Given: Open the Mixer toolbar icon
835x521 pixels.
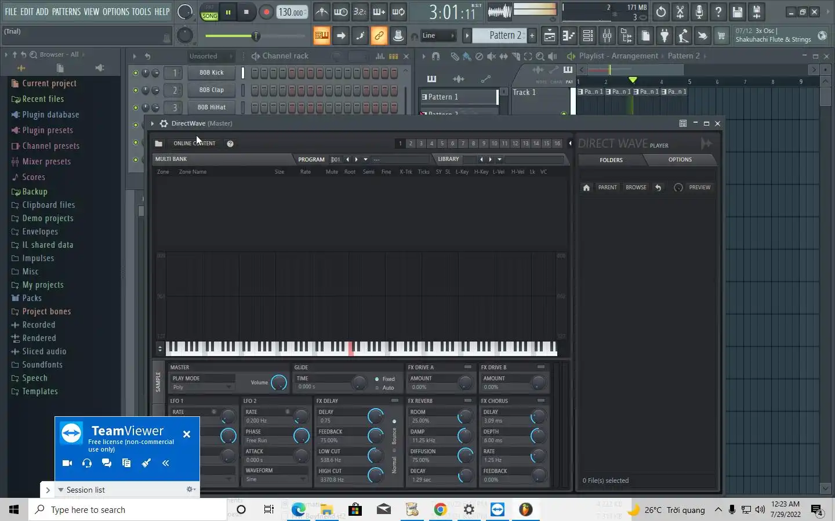Looking at the screenshot, I should pyautogui.click(x=607, y=36).
